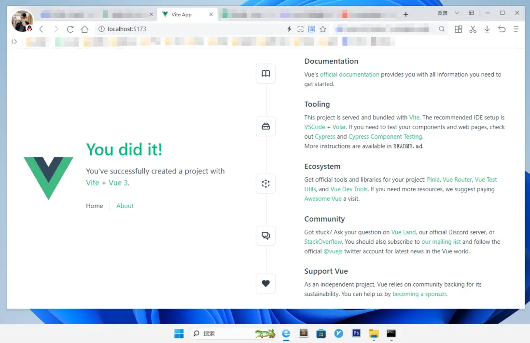
Task: Click the site info icon beside localhost
Action: 101,29
